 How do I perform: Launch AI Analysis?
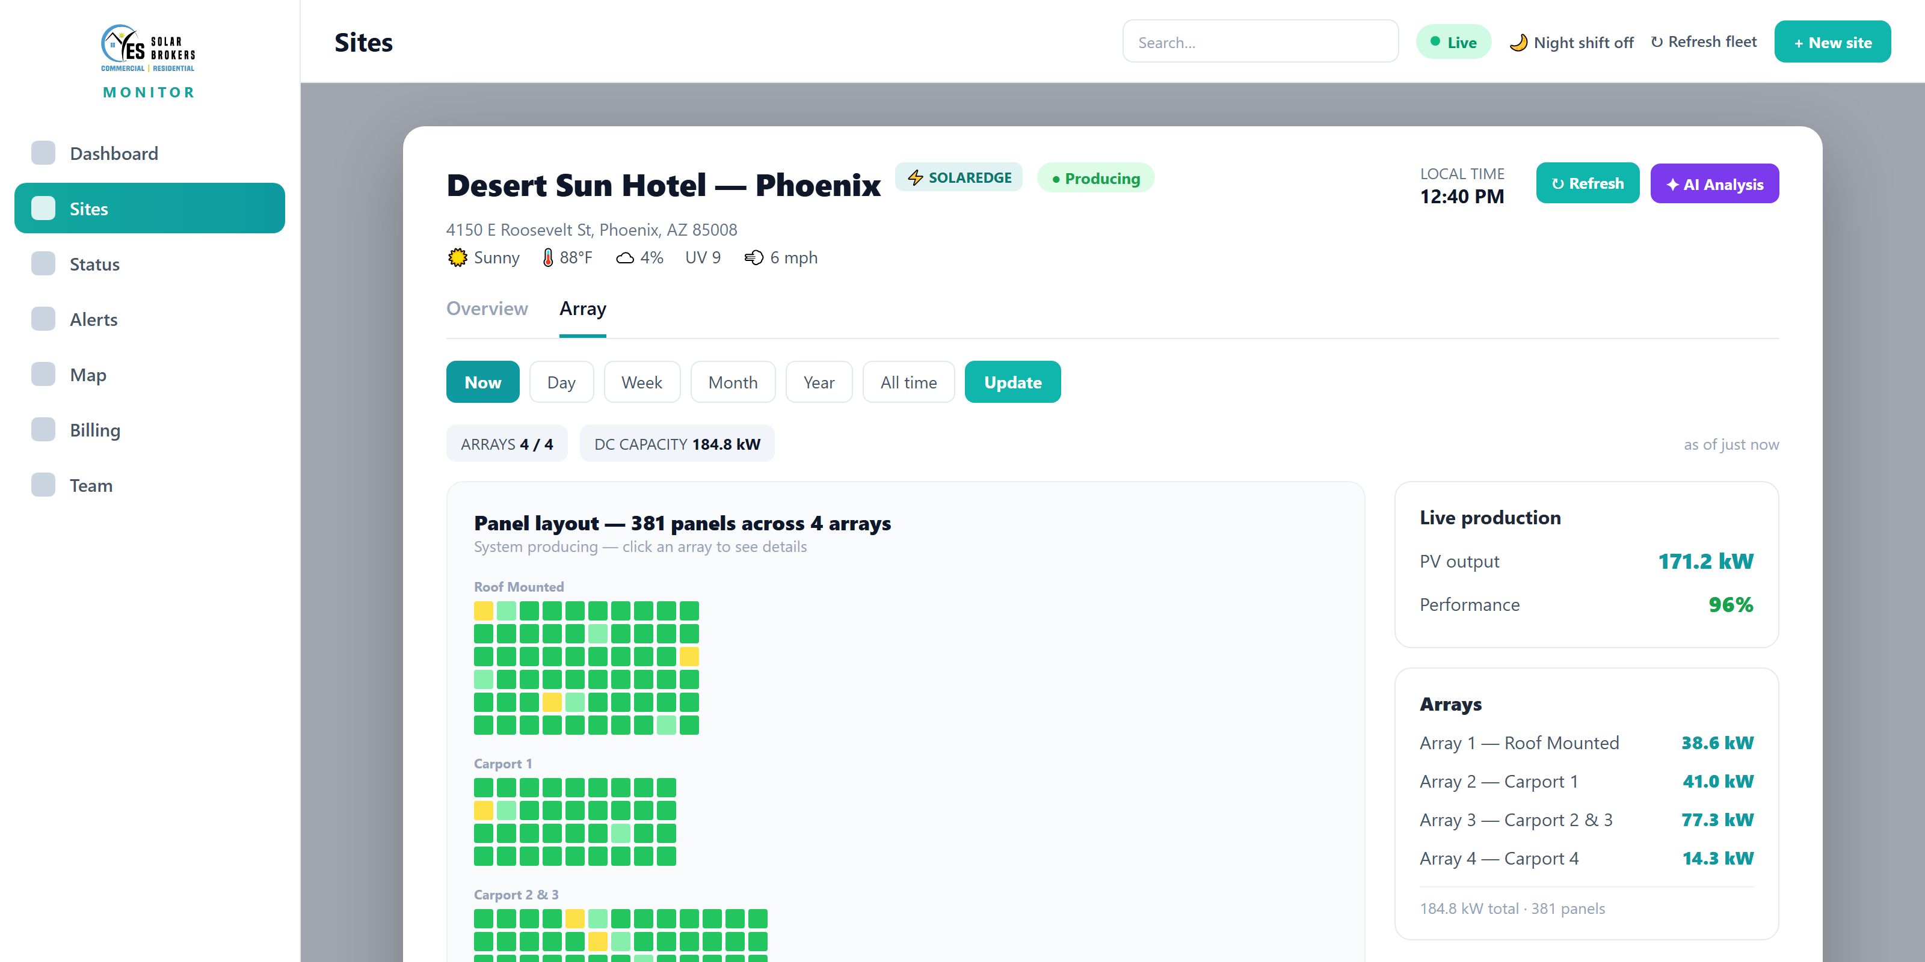pyautogui.click(x=1714, y=184)
